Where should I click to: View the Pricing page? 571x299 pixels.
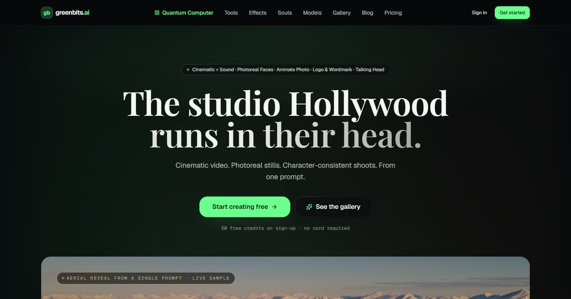point(393,13)
